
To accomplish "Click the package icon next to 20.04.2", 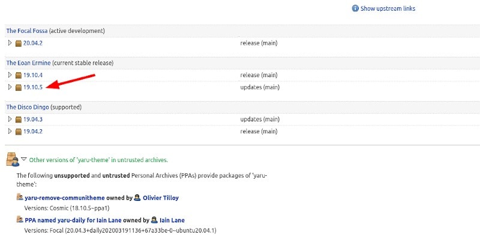I will point(19,43).
